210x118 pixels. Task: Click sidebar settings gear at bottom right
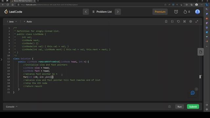click(x=207, y=109)
